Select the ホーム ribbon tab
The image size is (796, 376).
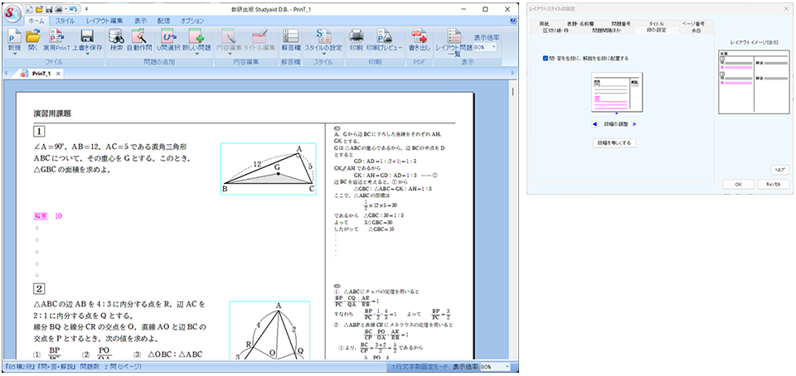36,21
